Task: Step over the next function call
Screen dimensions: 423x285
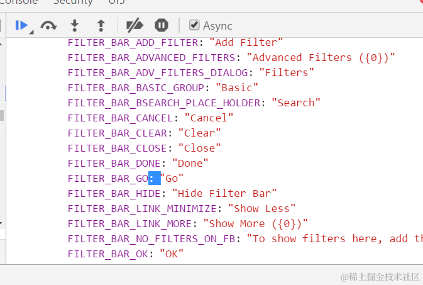Action: click(x=48, y=26)
